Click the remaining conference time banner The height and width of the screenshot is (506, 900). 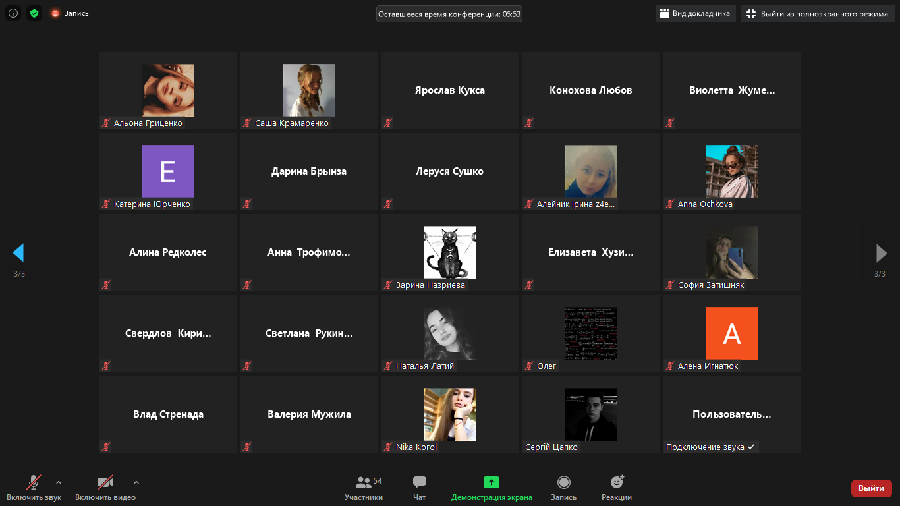point(449,14)
